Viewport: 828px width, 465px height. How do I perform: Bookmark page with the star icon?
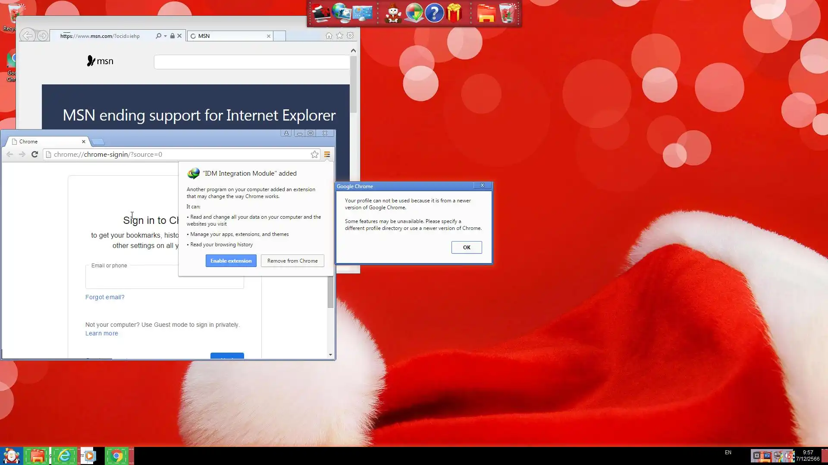coord(315,155)
